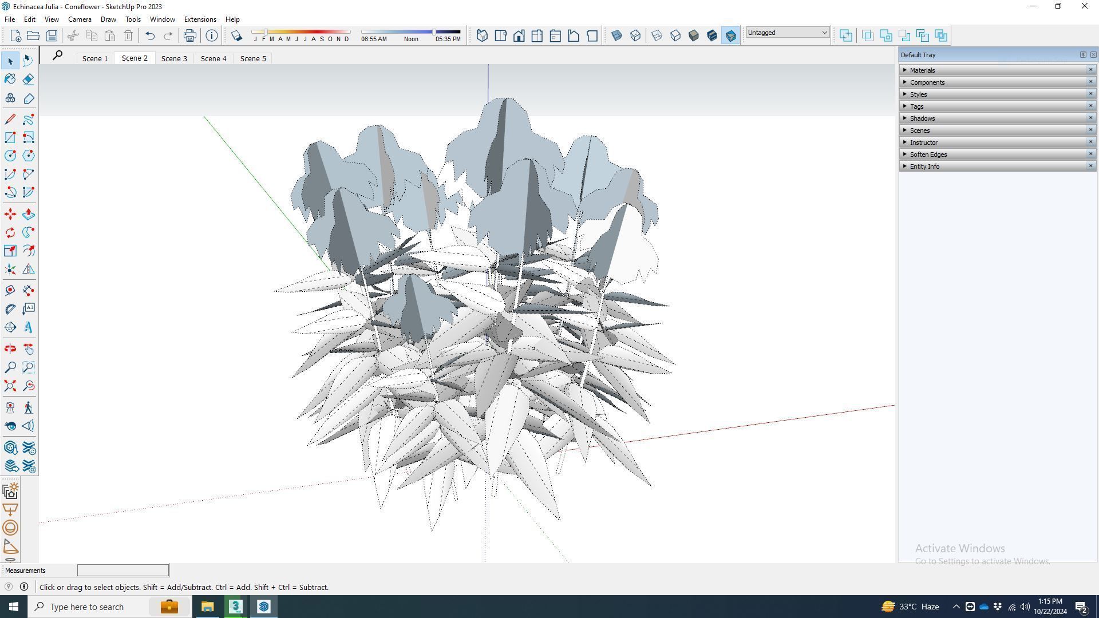Choose the Push/Pull tool
The image size is (1099, 618).
(x=29, y=214)
